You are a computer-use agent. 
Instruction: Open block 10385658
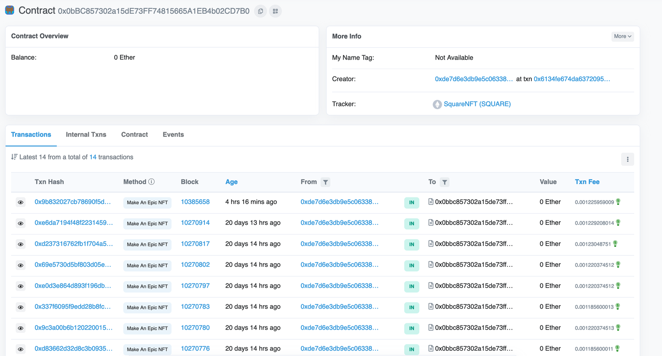pos(195,202)
